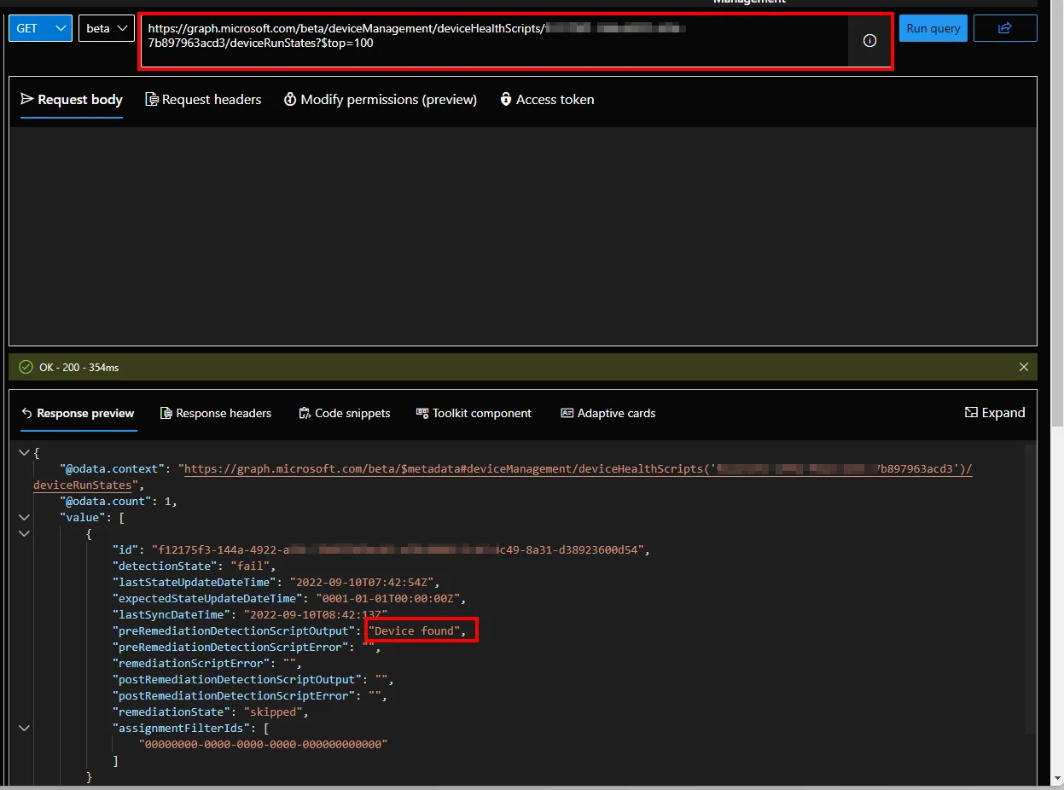Image resolution: width=1064 pixels, height=790 pixels.
Task: Open the @odata.context metadata link
Action: [579, 469]
